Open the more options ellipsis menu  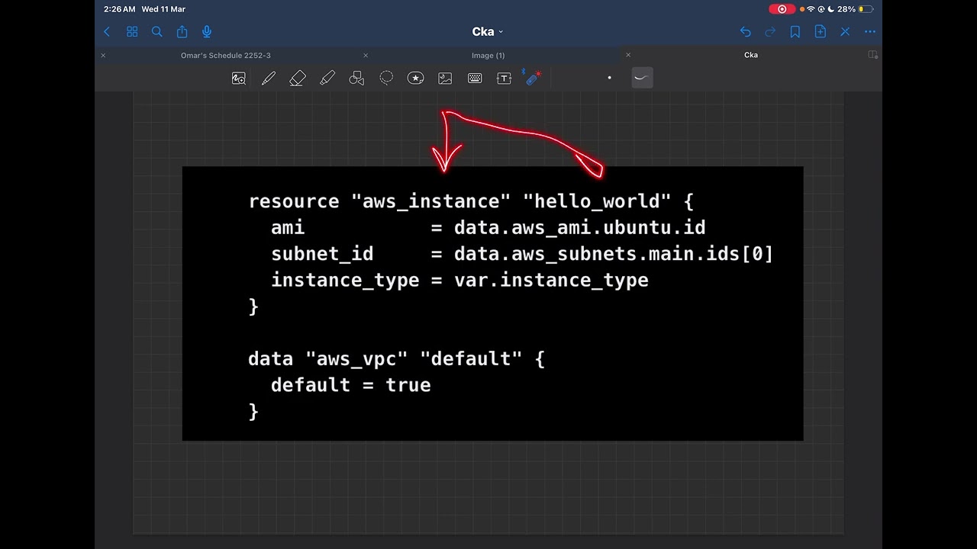click(870, 31)
